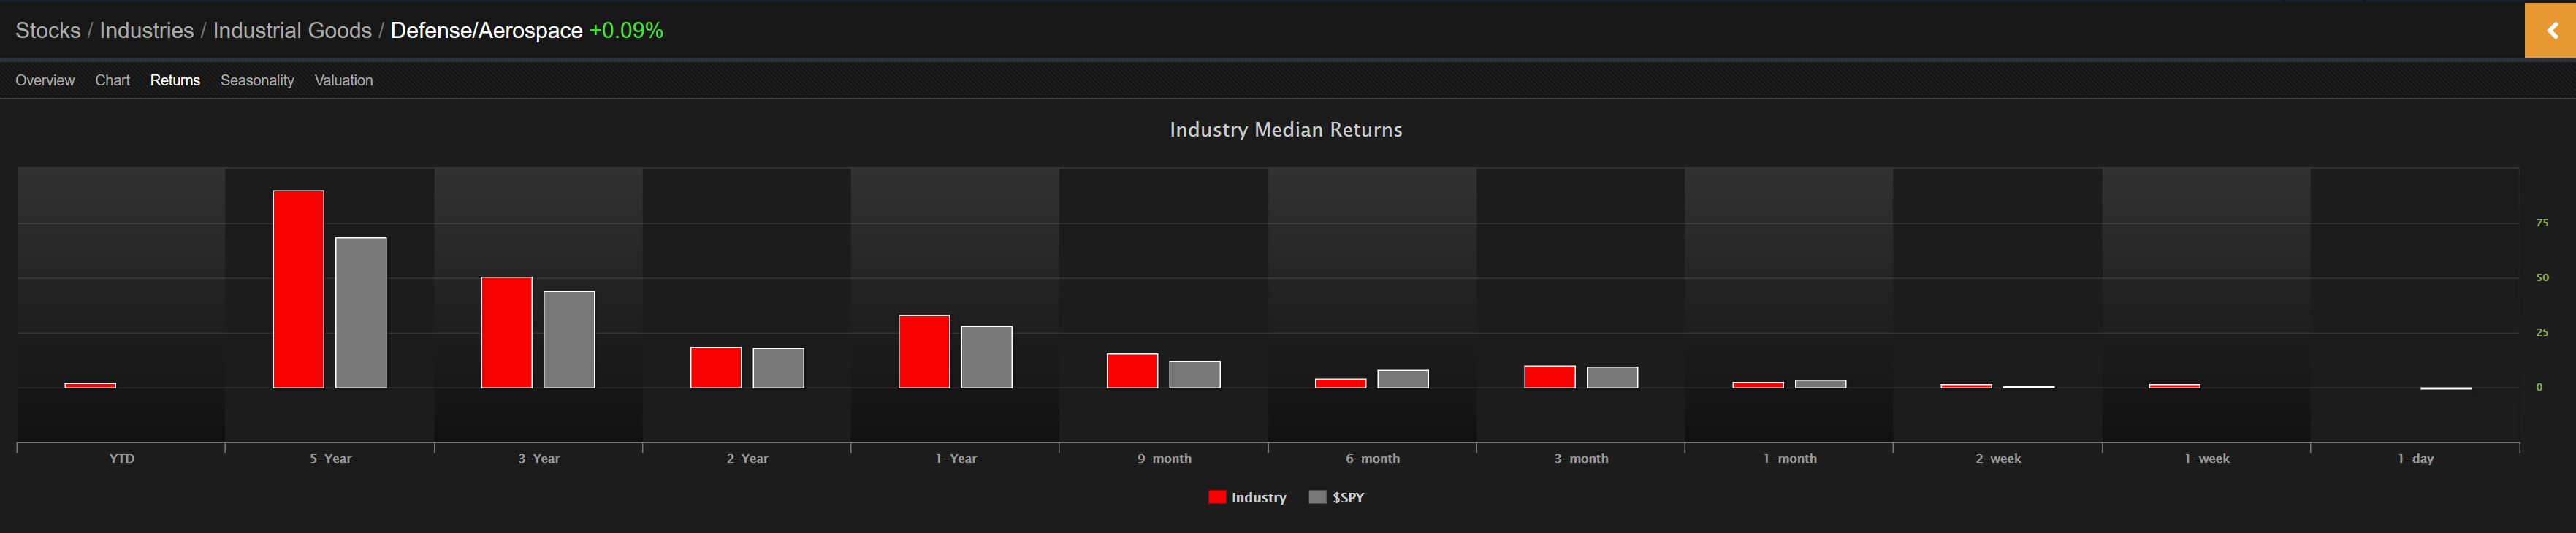Select the 2-Year red Industry bar
The image size is (2576, 533).
click(x=716, y=368)
